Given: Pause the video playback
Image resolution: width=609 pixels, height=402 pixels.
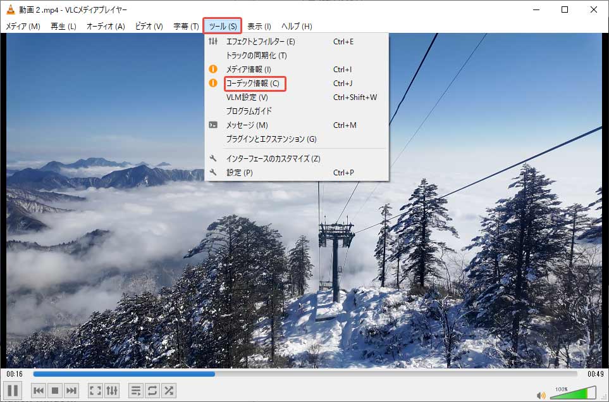Looking at the screenshot, I should 13,391.
